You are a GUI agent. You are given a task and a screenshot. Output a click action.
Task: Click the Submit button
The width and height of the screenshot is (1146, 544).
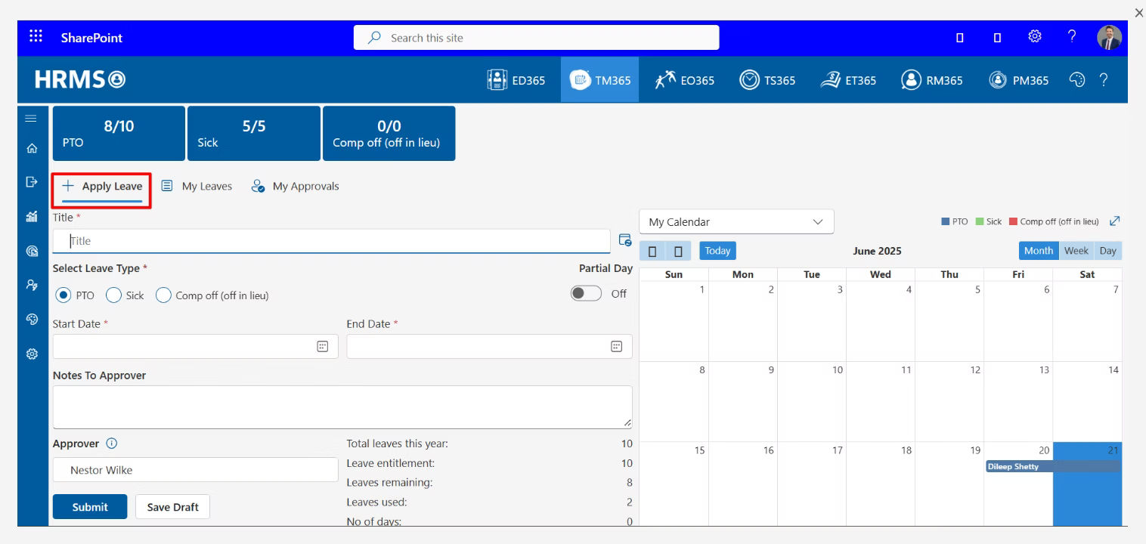coord(90,507)
